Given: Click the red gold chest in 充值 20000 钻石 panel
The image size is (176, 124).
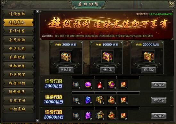Looking at the screenshot, I should pos(149,57).
